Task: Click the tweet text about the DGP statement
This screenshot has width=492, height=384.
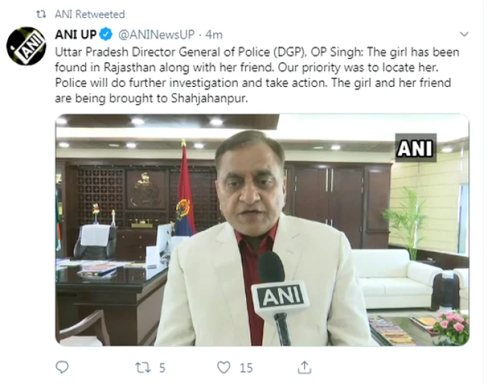Action: pyautogui.click(x=256, y=75)
